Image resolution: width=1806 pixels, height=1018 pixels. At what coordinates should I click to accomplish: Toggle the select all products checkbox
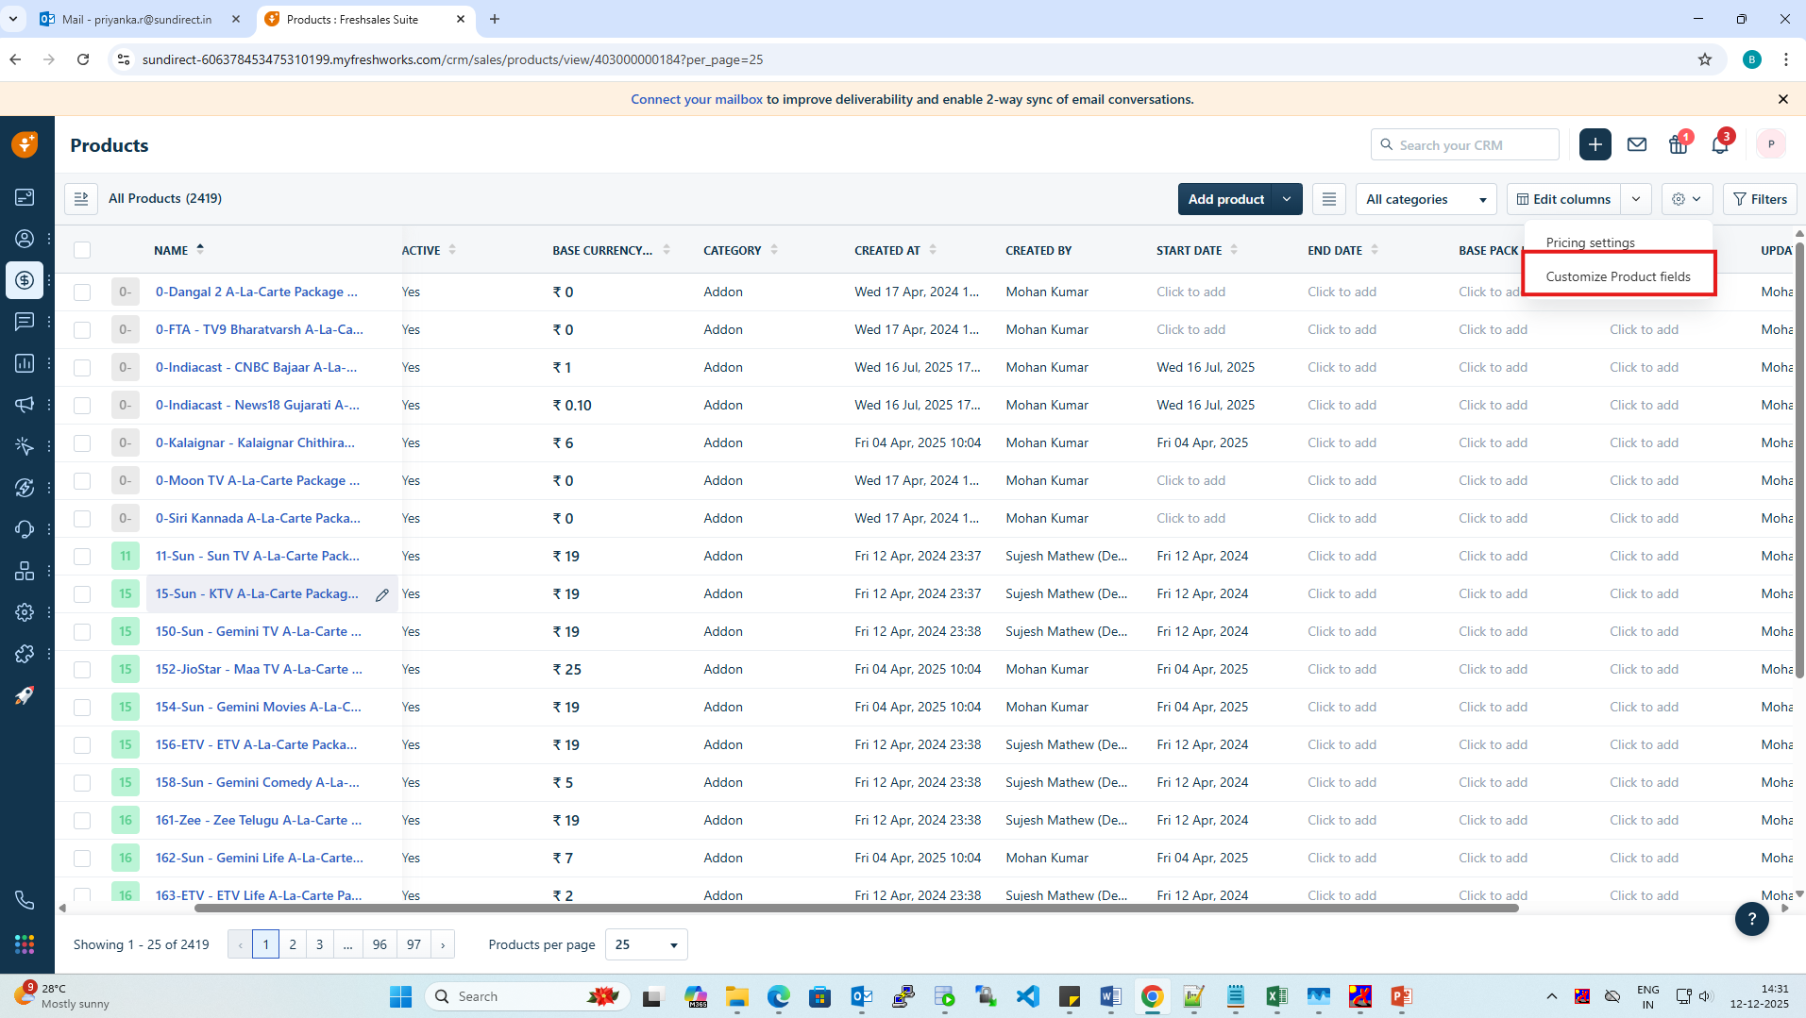coord(82,250)
